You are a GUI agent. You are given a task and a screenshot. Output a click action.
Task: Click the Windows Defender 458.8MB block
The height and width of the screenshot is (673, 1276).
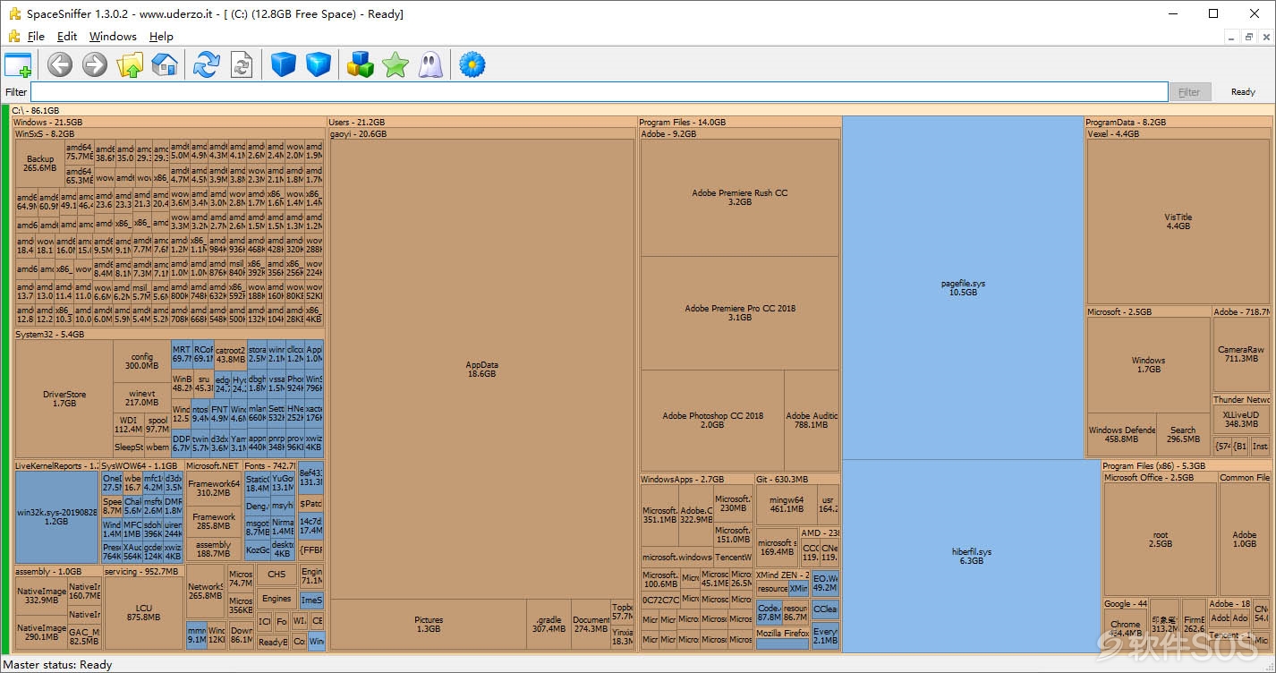click(1122, 434)
